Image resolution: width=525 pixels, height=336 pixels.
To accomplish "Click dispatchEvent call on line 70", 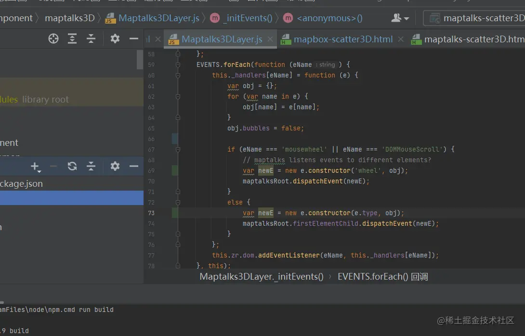I will coord(318,181).
